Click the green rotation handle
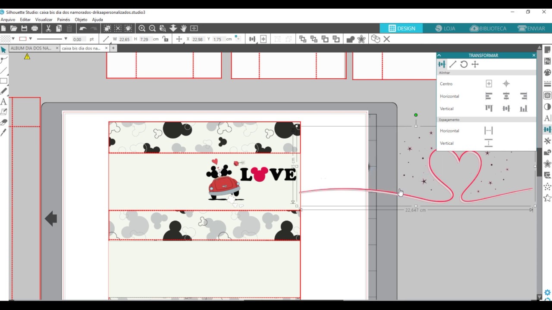The height and width of the screenshot is (310, 552). point(416,115)
